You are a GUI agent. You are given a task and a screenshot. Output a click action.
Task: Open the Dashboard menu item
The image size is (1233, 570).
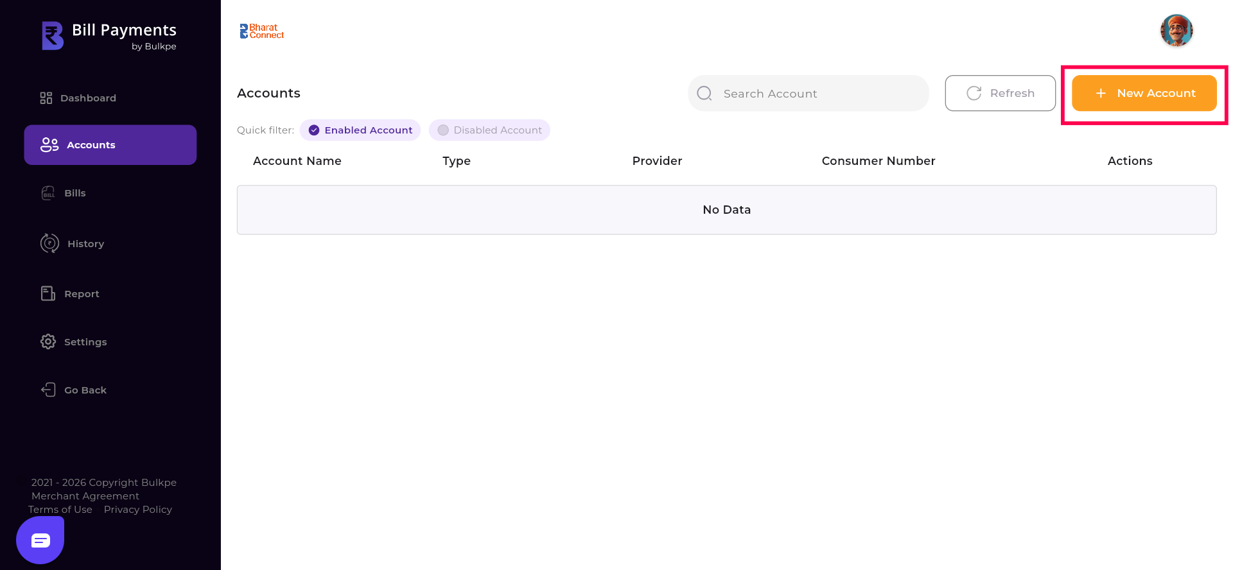[x=88, y=98]
